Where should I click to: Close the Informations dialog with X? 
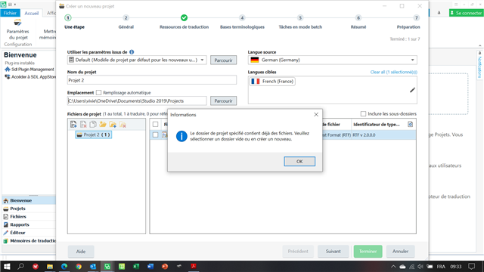tap(316, 114)
